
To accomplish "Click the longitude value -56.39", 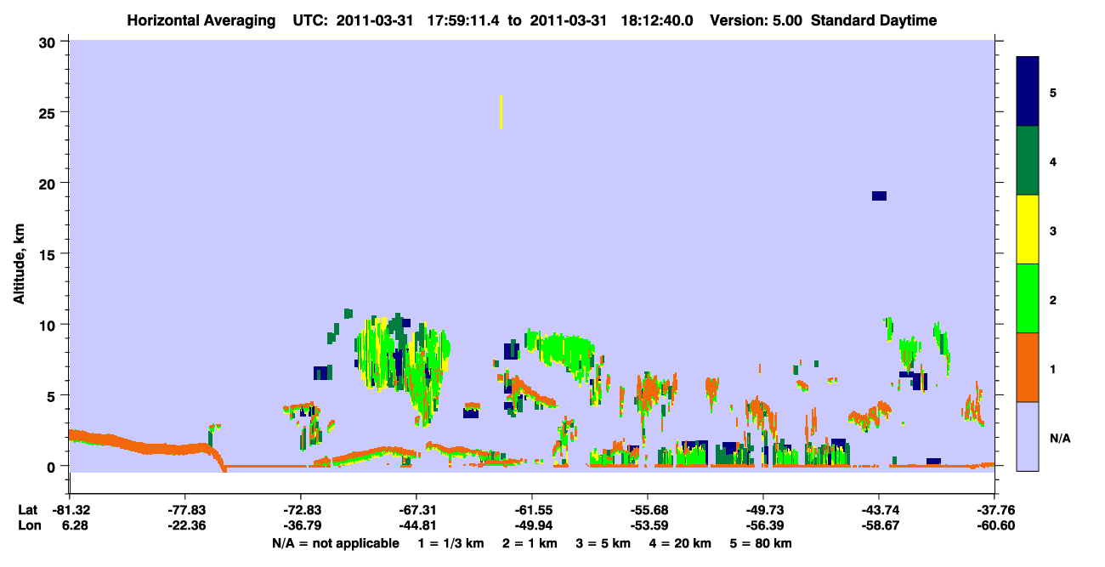I will point(763,525).
